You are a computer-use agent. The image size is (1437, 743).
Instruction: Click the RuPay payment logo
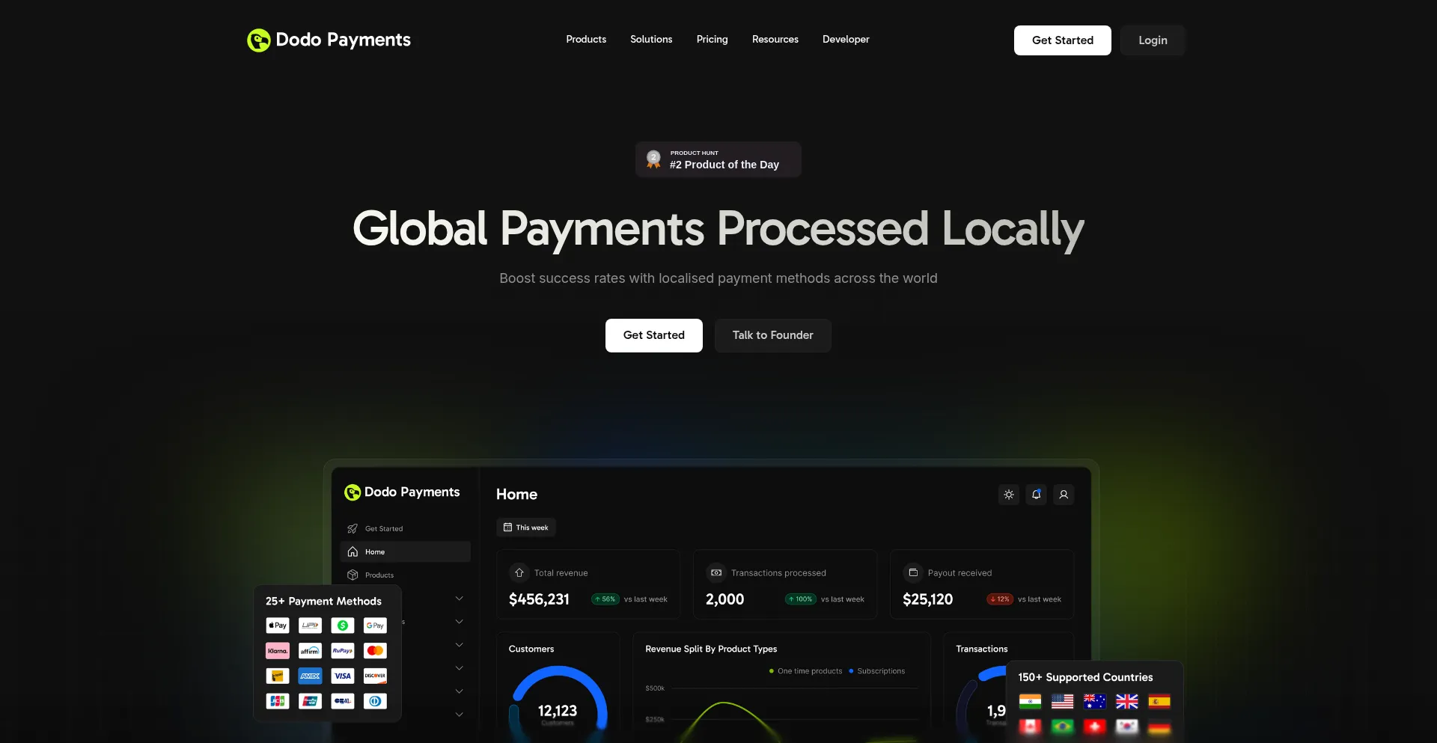pos(343,651)
